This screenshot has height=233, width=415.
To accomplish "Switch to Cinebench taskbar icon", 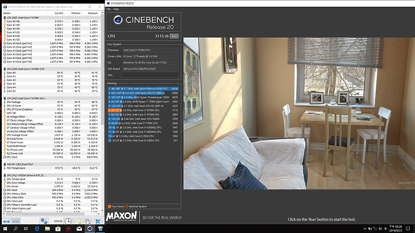I will pos(90,229).
